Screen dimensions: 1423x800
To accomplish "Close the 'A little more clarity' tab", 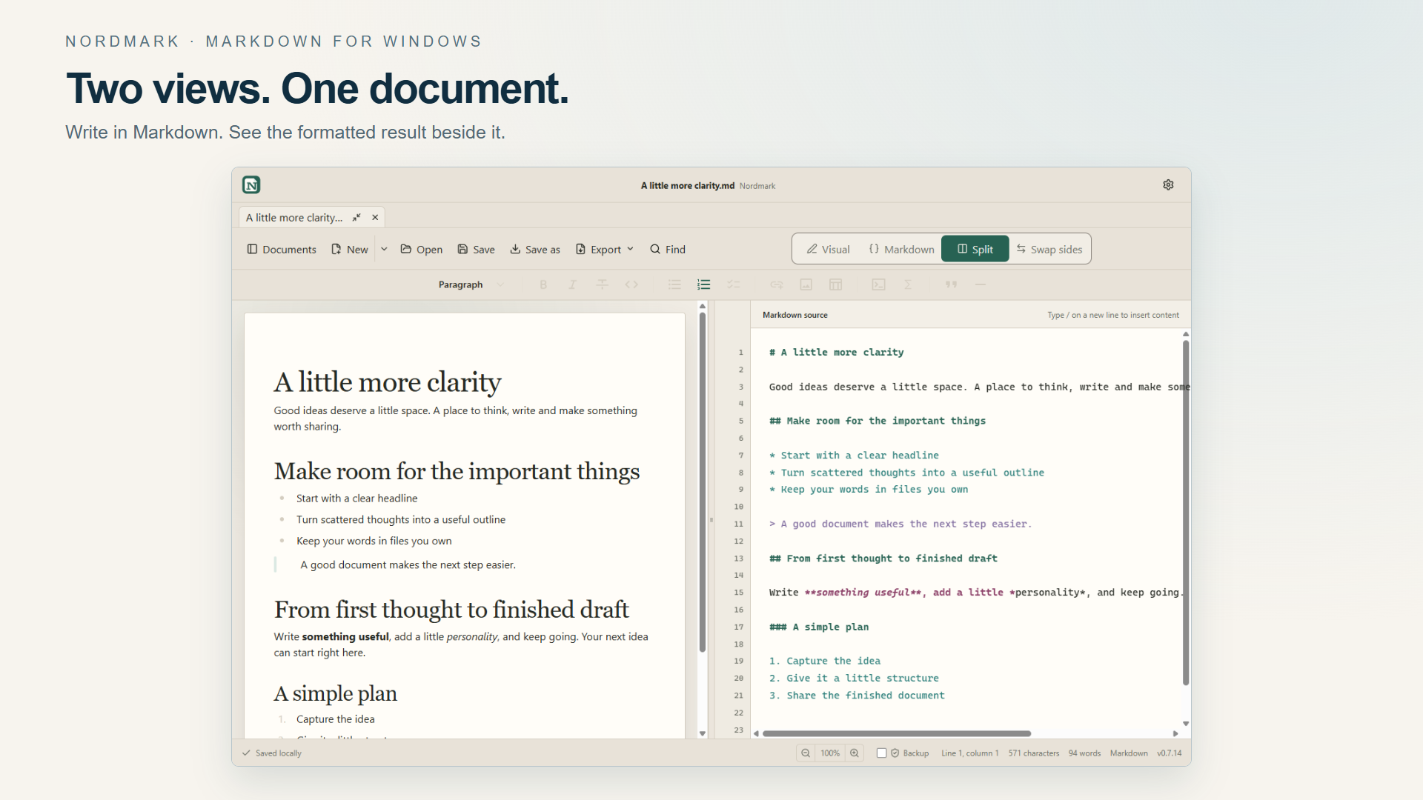I will 375,218.
